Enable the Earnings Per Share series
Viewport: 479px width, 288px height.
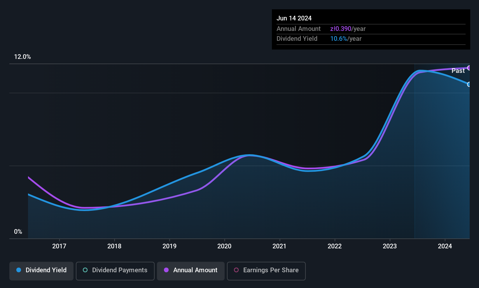coord(266,271)
